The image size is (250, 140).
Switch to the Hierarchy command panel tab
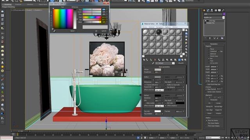(212, 10)
